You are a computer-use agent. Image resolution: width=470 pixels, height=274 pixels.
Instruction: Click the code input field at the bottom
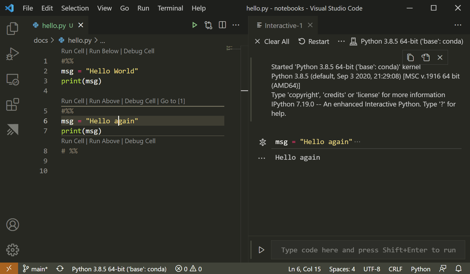coord(367,250)
